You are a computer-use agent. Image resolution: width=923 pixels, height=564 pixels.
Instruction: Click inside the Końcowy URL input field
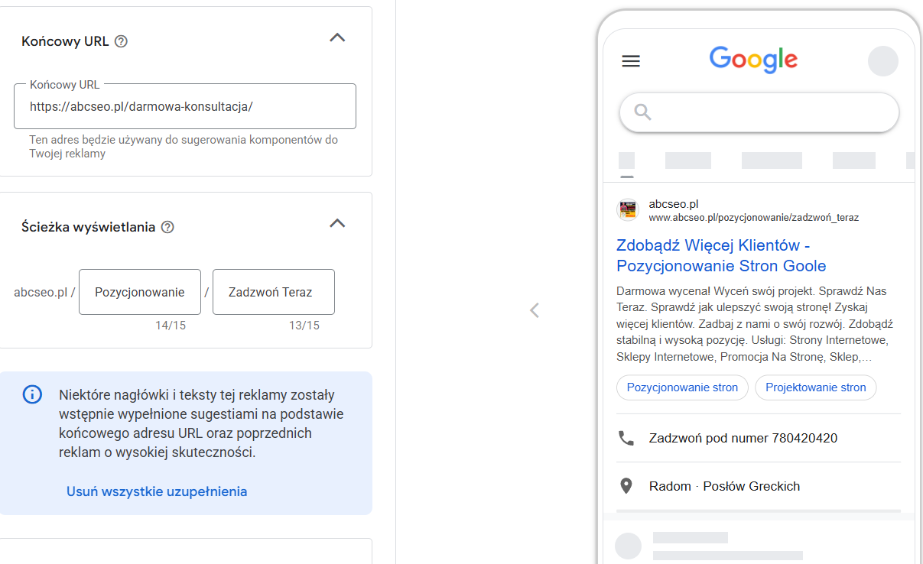(185, 106)
